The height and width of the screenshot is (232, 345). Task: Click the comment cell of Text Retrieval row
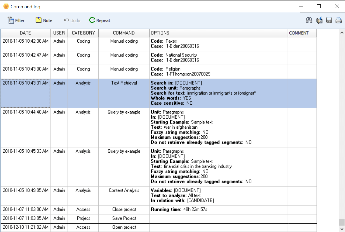[302, 94]
